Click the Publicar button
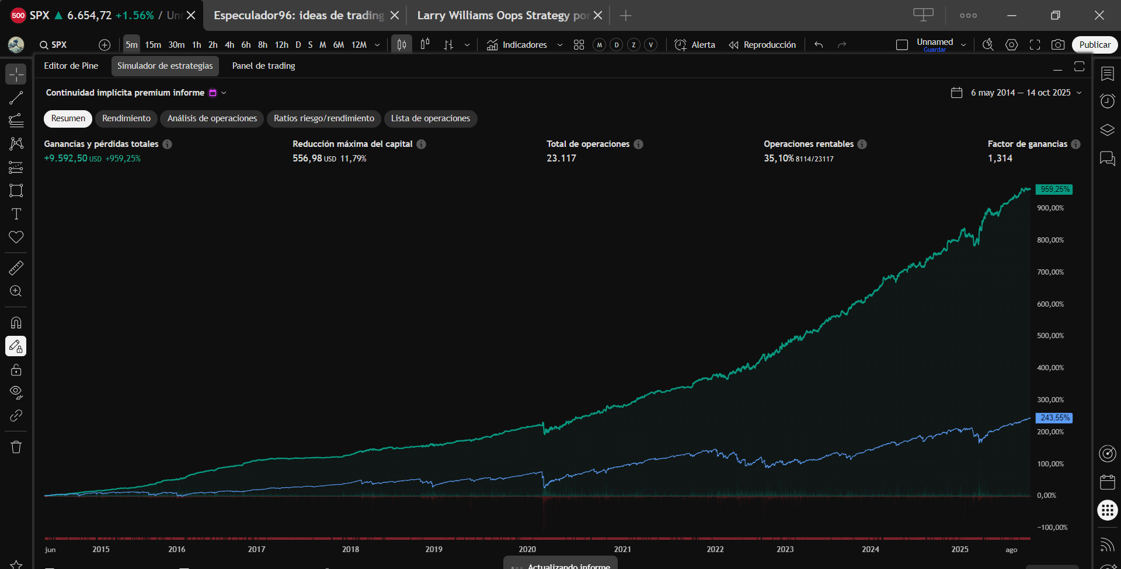1121x569 pixels. coord(1094,45)
